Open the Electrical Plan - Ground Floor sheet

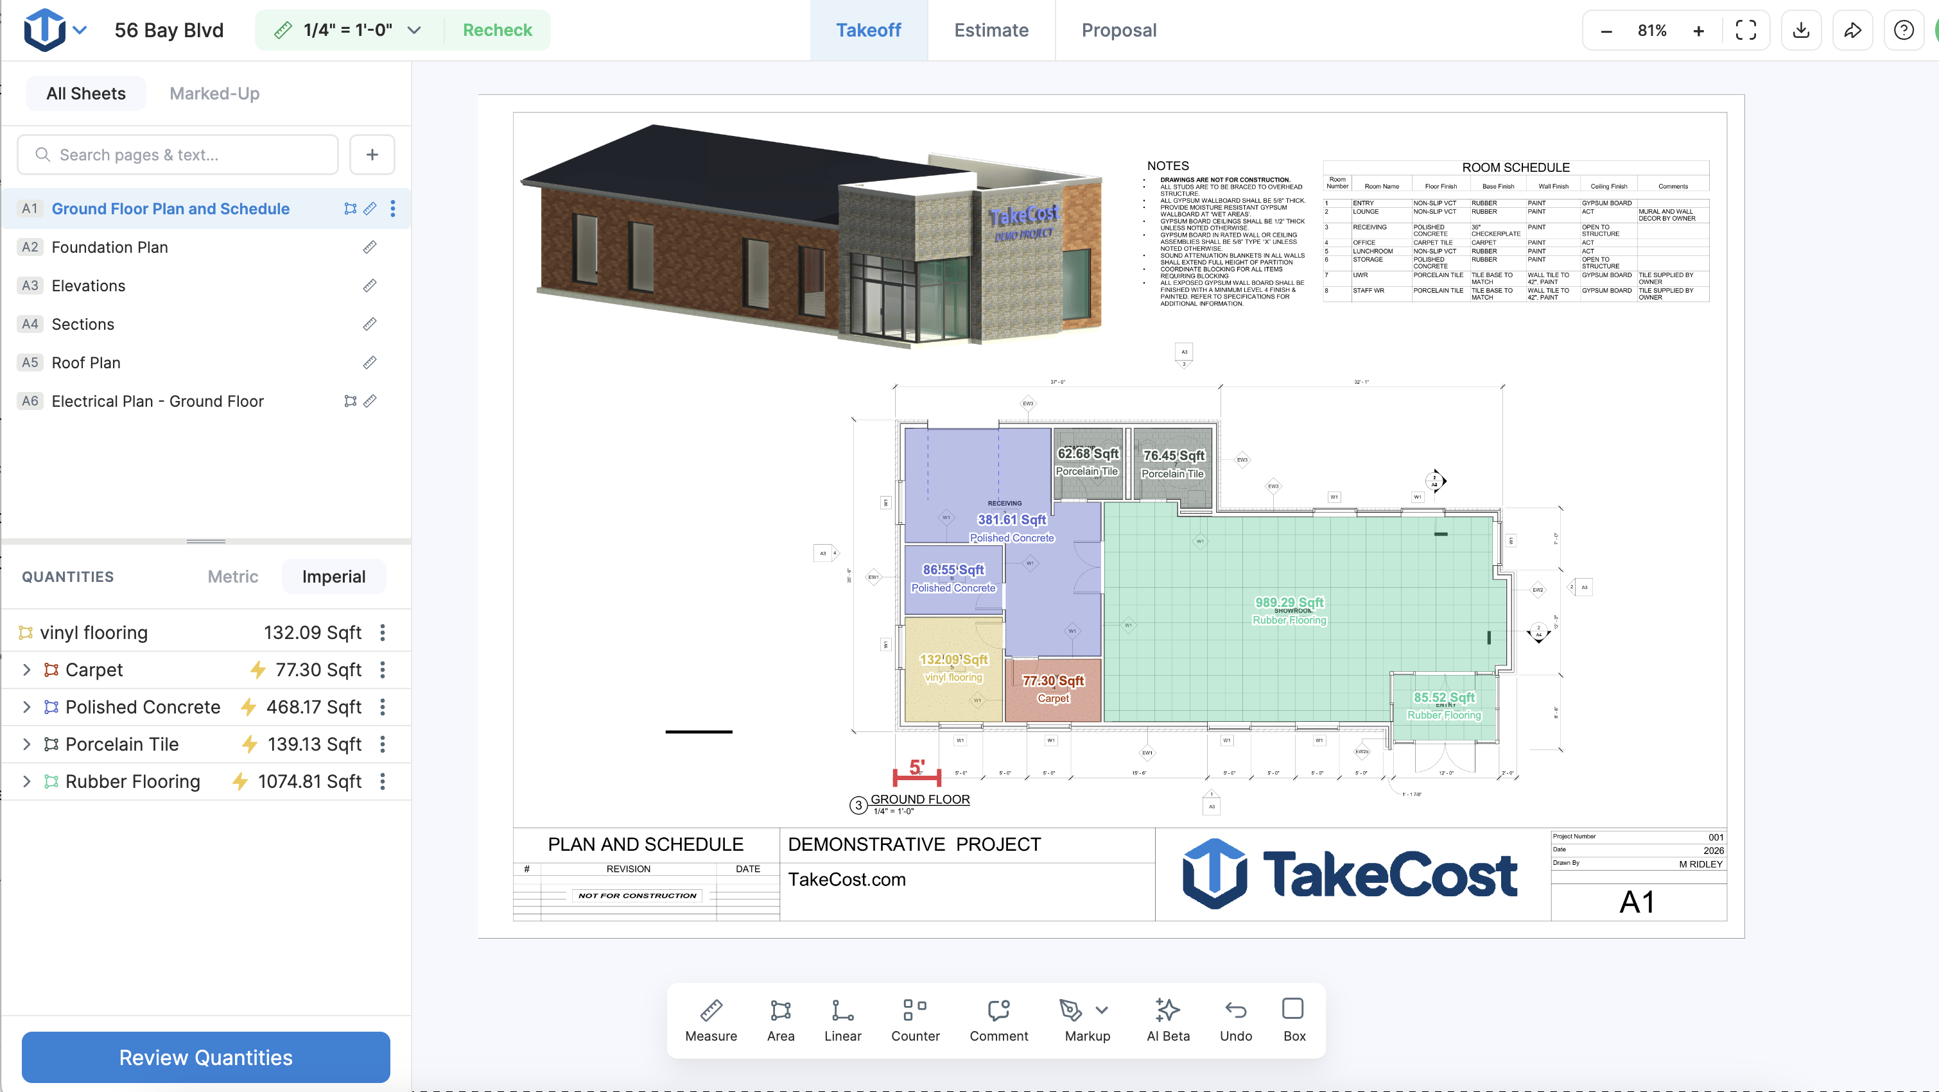pos(206,402)
